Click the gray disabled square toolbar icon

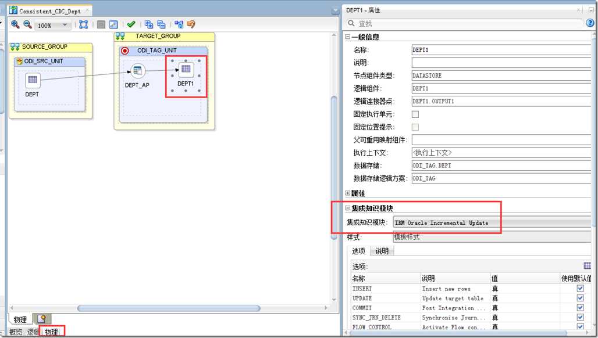(101, 25)
